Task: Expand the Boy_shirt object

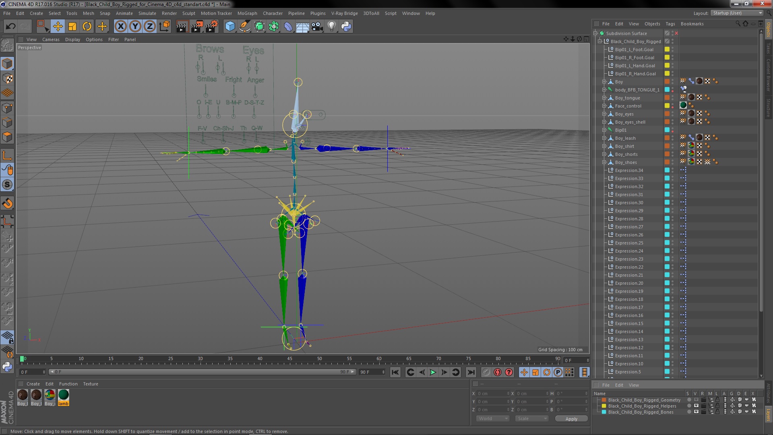Action: pyautogui.click(x=604, y=146)
